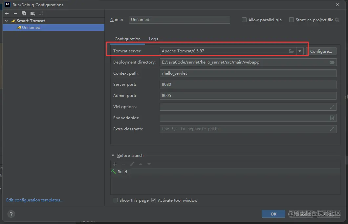Remove configuration with minus icon
The width and height of the screenshot is (348, 224).
point(15,13)
